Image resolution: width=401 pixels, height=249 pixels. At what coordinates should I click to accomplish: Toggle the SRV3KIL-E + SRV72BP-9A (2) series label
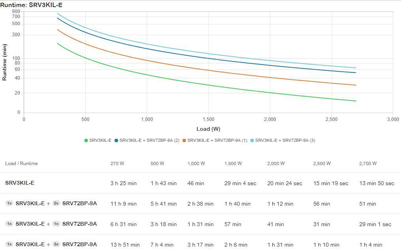click(x=149, y=141)
